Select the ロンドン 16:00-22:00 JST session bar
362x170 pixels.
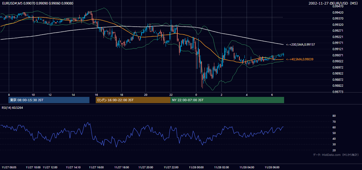click(x=133, y=100)
